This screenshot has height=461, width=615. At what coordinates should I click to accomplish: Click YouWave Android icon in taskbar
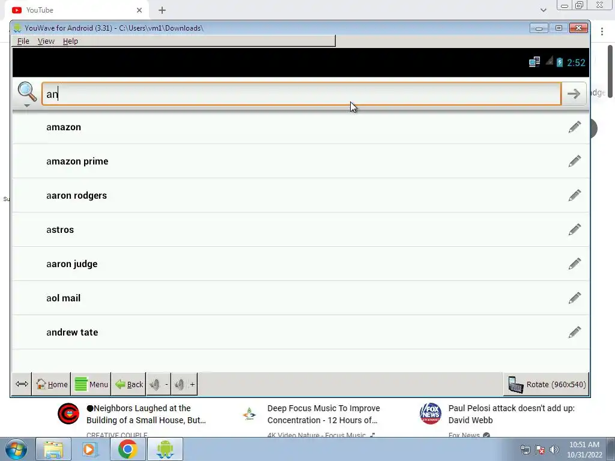[165, 449]
